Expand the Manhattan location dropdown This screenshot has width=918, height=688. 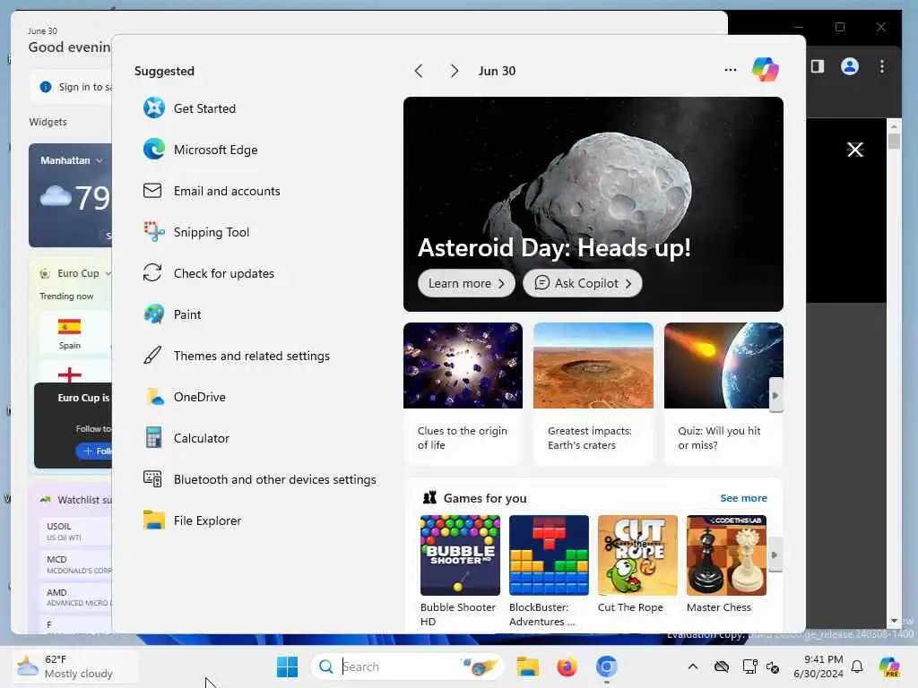100,160
